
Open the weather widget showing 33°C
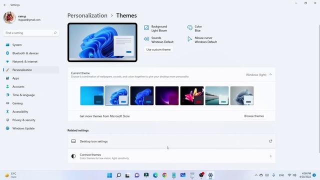pyautogui.click(x=10, y=175)
